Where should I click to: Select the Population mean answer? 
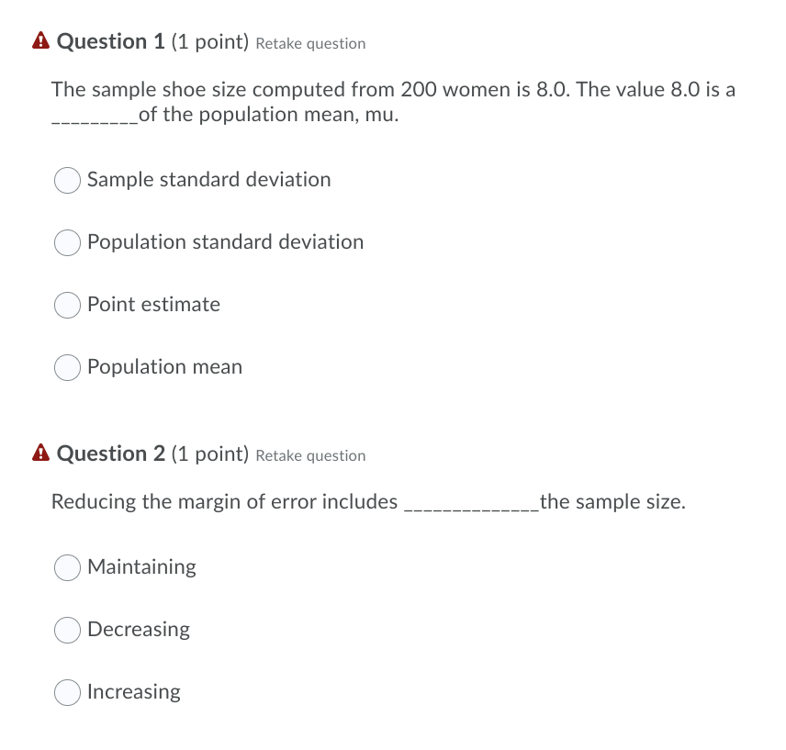point(66,367)
